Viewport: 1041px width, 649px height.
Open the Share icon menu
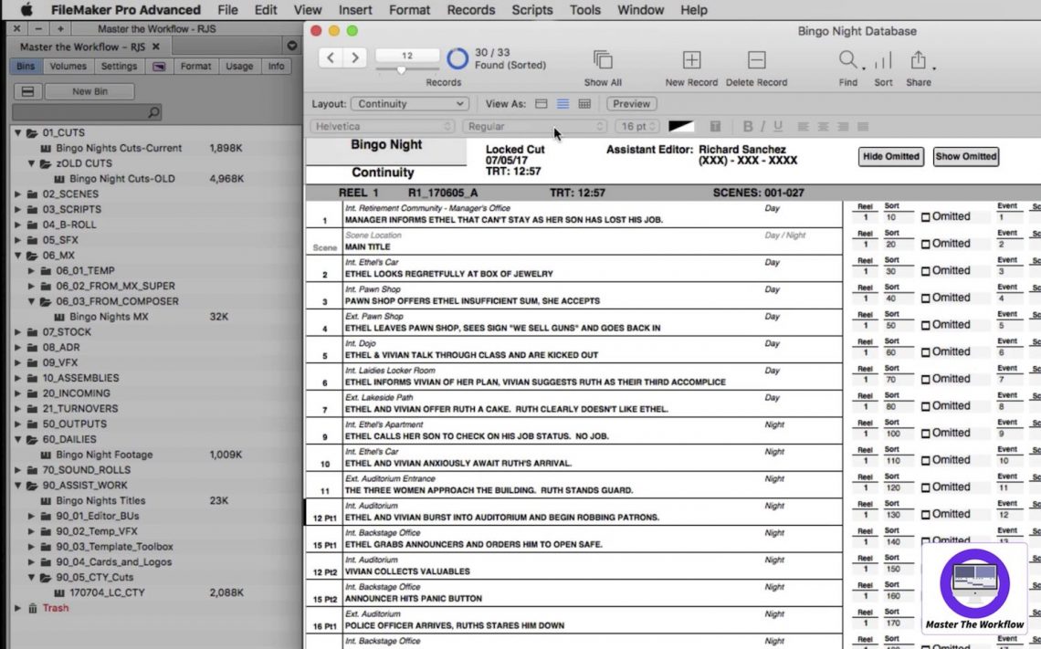tap(919, 59)
